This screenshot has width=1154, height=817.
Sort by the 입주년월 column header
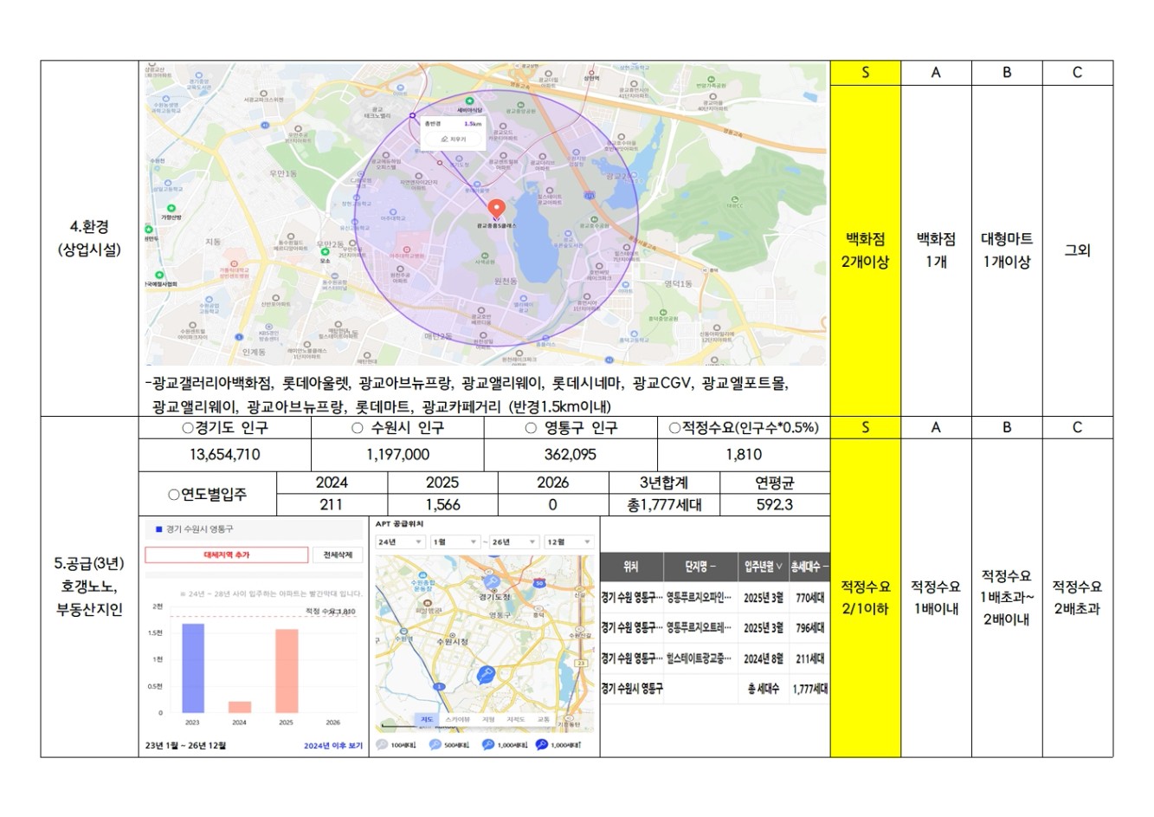[x=763, y=567]
